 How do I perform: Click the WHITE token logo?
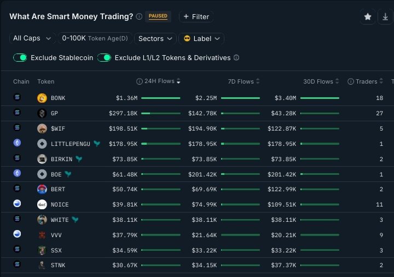(x=42, y=220)
